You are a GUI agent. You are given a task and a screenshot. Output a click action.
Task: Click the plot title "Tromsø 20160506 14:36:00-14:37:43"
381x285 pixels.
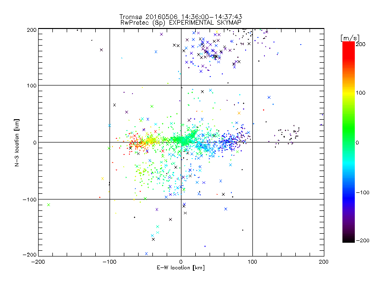180,17
